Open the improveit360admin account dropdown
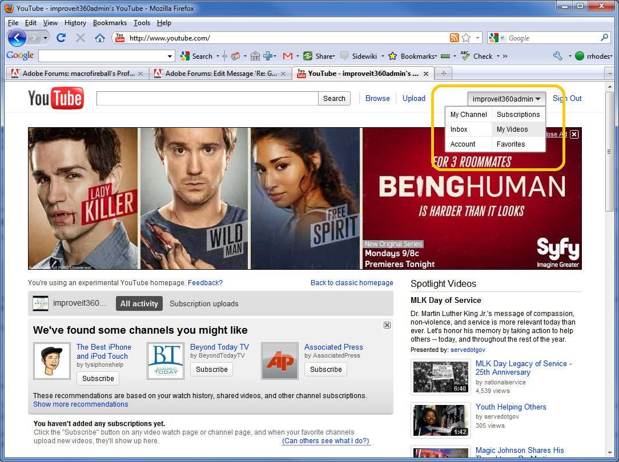 click(507, 99)
